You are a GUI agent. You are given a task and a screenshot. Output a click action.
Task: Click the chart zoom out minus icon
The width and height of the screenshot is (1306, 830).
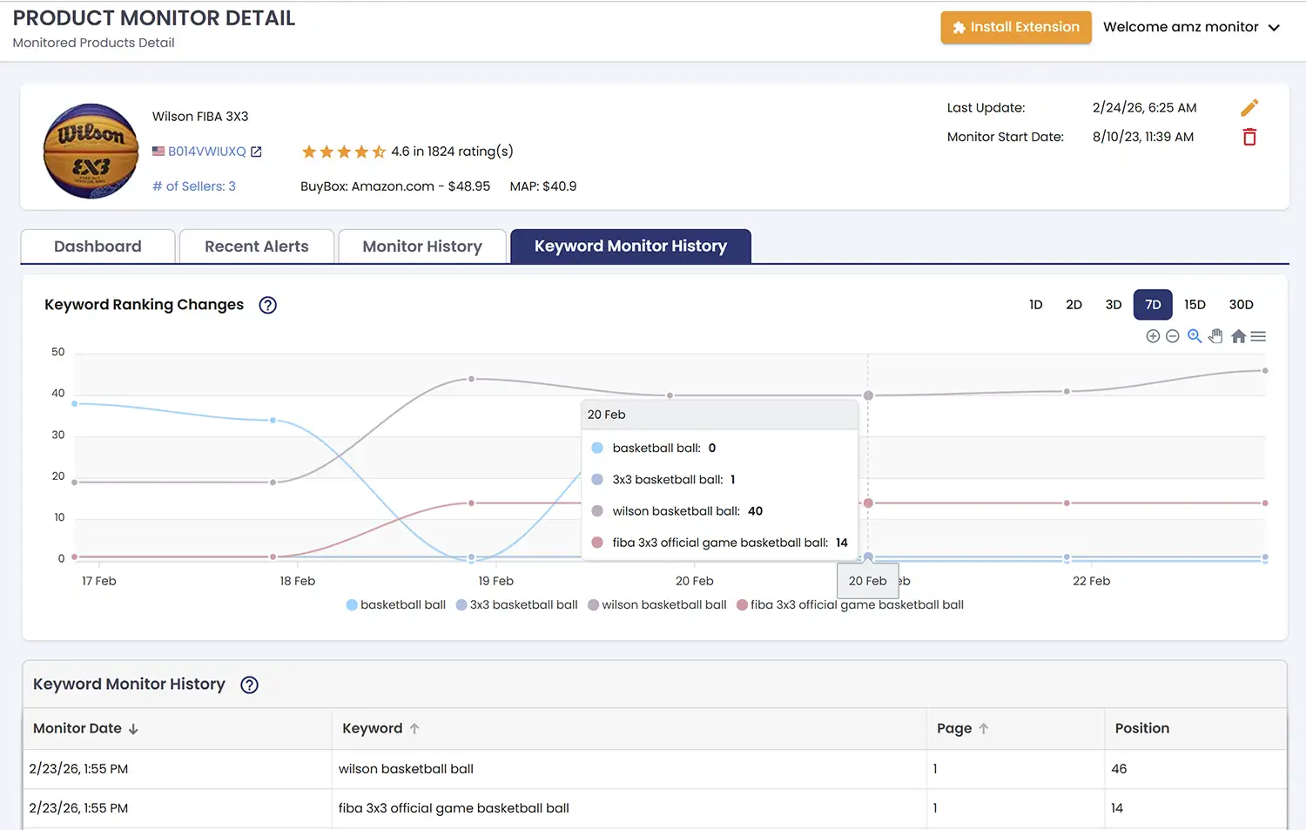click(1173, 336)
